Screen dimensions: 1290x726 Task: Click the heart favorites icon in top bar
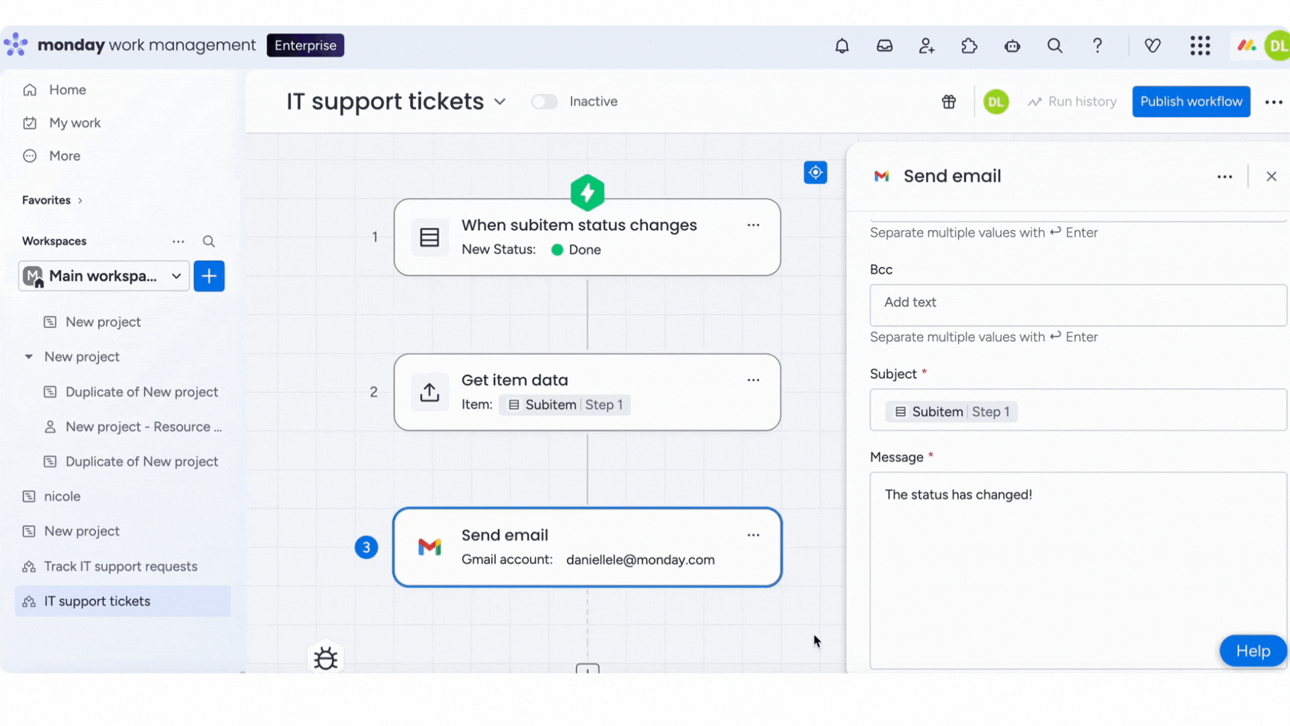pos(1153,46)
